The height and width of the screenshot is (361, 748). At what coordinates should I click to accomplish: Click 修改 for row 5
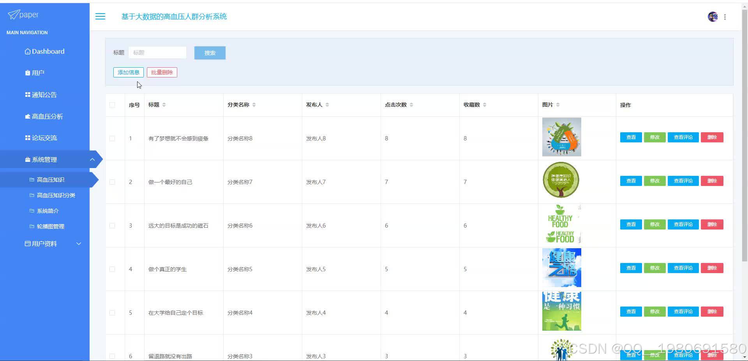(x=655, y=312)
